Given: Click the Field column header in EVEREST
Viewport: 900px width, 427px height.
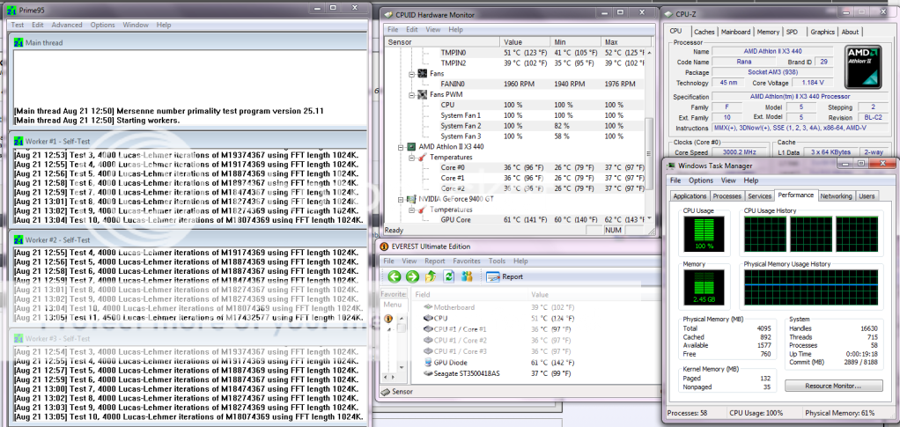Looking at the screenshot, I should (470, 294).
